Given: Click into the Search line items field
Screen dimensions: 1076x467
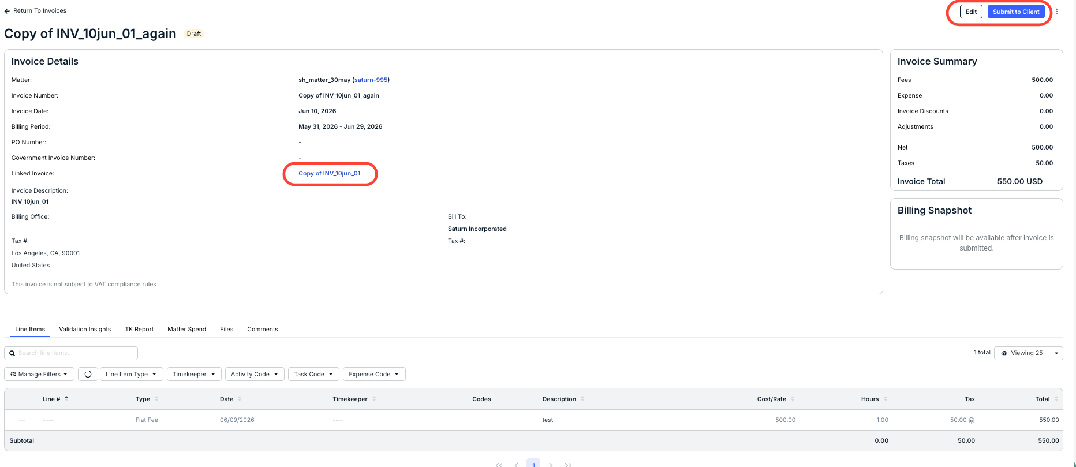Looking at the screenshot, I should pyautogui.click(x=71, y=353).
